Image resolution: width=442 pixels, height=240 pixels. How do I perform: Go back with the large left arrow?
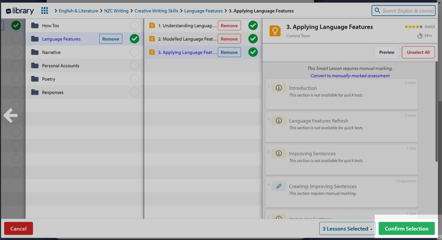point(11,115)
